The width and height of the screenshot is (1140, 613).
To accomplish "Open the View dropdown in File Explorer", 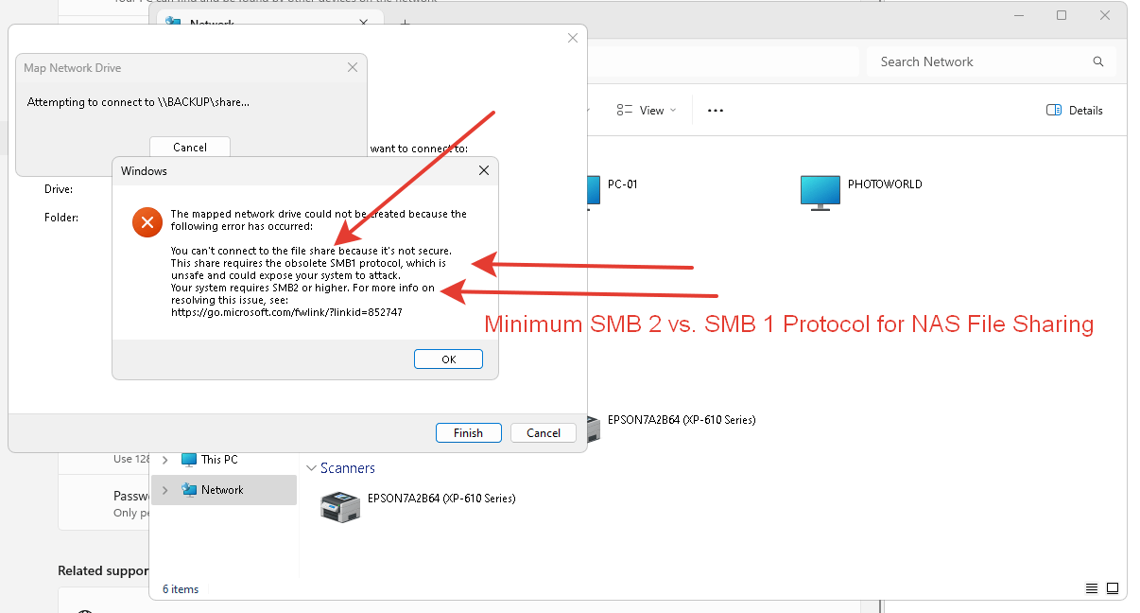I will [x=647, y=111].
